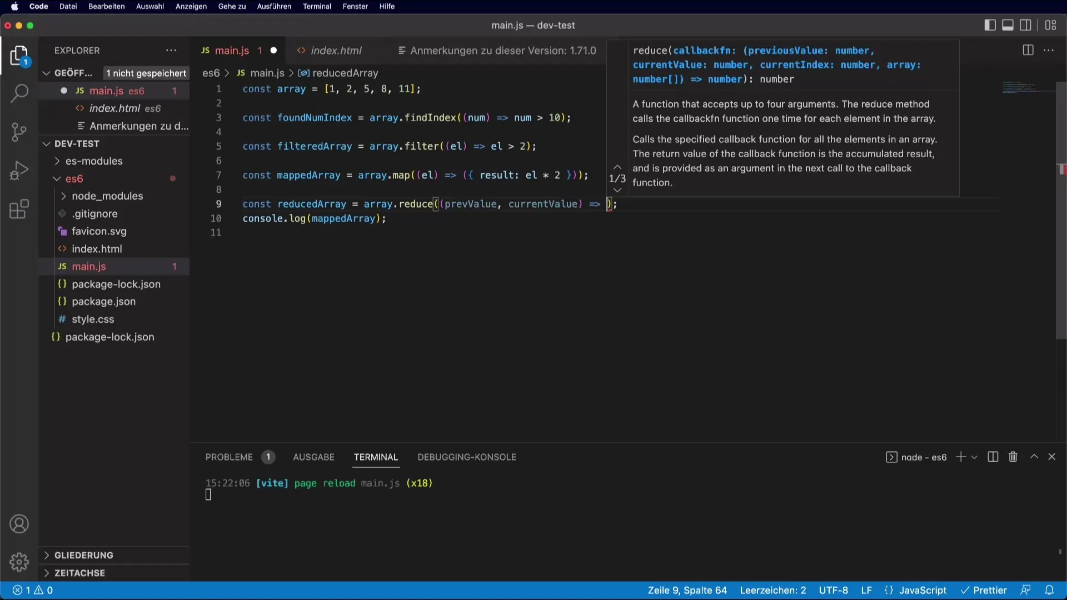
Task: Maximize the panel size with chevron
Action: click(1034, 457)
